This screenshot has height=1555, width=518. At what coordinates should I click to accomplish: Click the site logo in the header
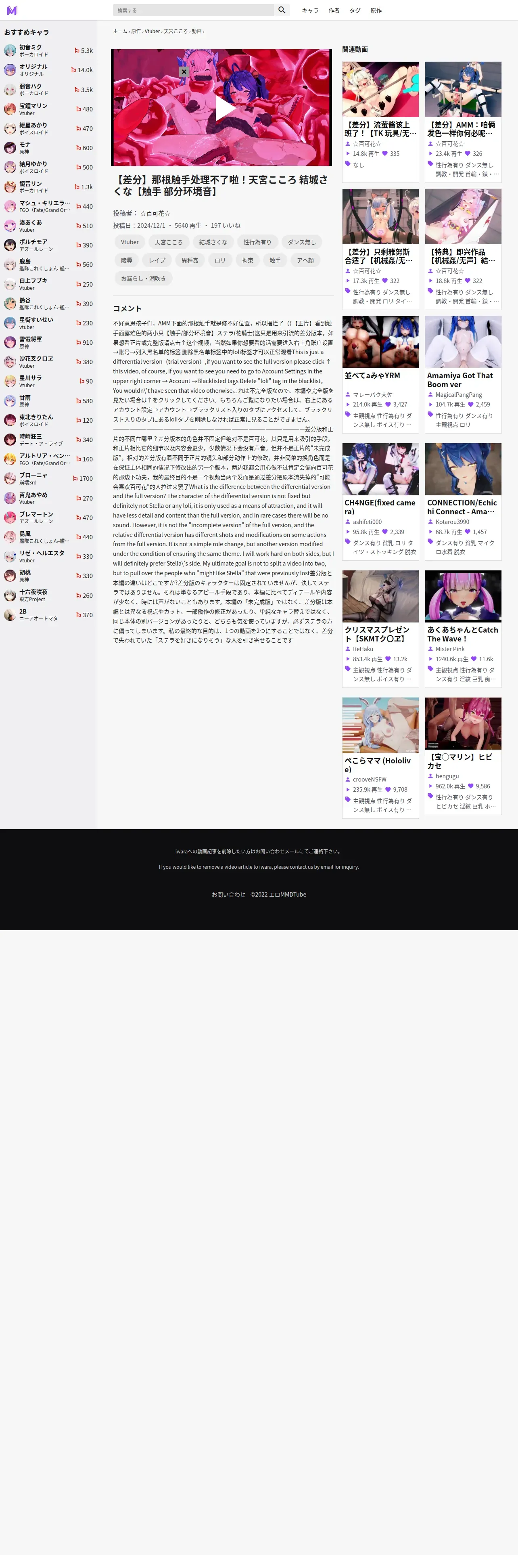(x=12, y=10)
